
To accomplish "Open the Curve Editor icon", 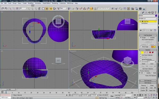I will 125,9.
